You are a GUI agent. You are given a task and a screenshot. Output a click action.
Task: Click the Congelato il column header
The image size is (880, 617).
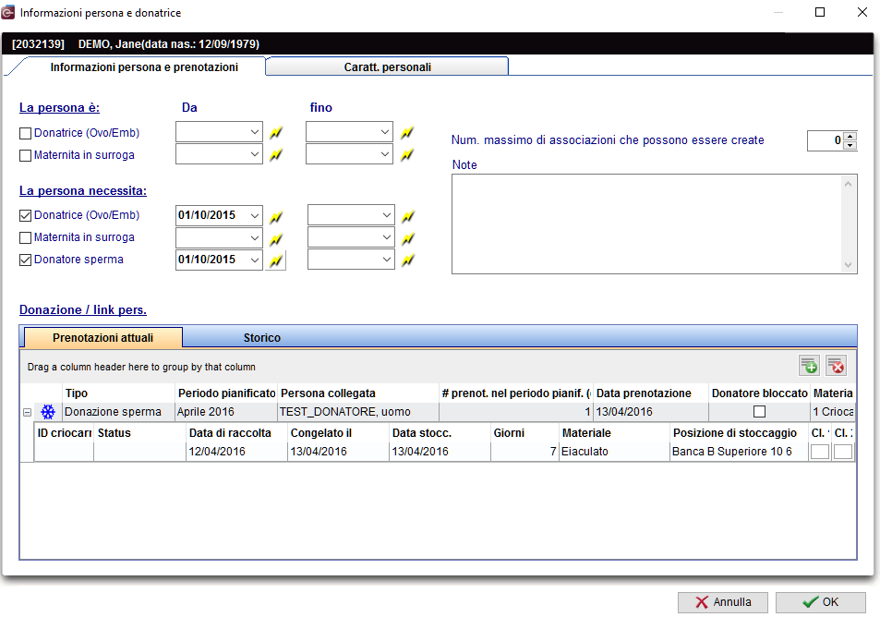(x=338, y=433)
